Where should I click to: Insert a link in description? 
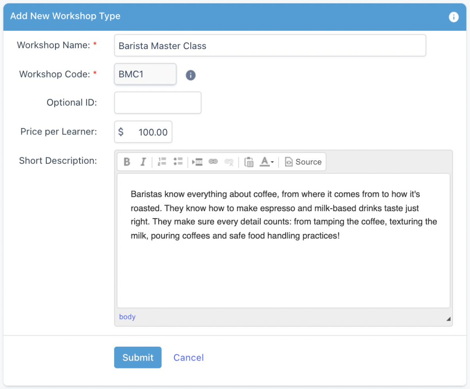tap(213, 162)
